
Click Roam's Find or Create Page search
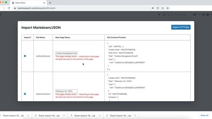(177, 15)
